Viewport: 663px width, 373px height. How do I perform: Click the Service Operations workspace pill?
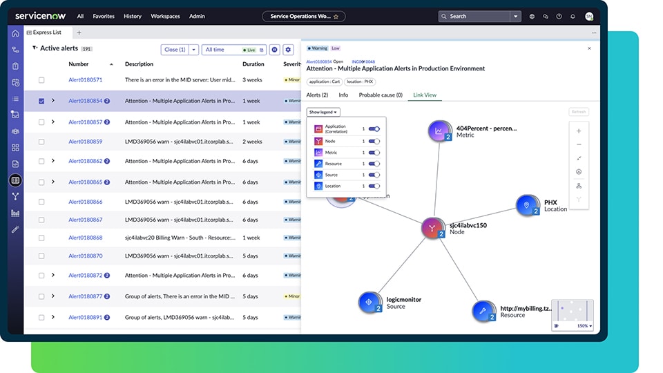[304, 17]
